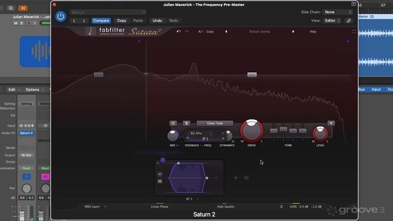Click the FabFilter undo arrow icon
Screen dimensions: 393x221
(x=179, y=31)
